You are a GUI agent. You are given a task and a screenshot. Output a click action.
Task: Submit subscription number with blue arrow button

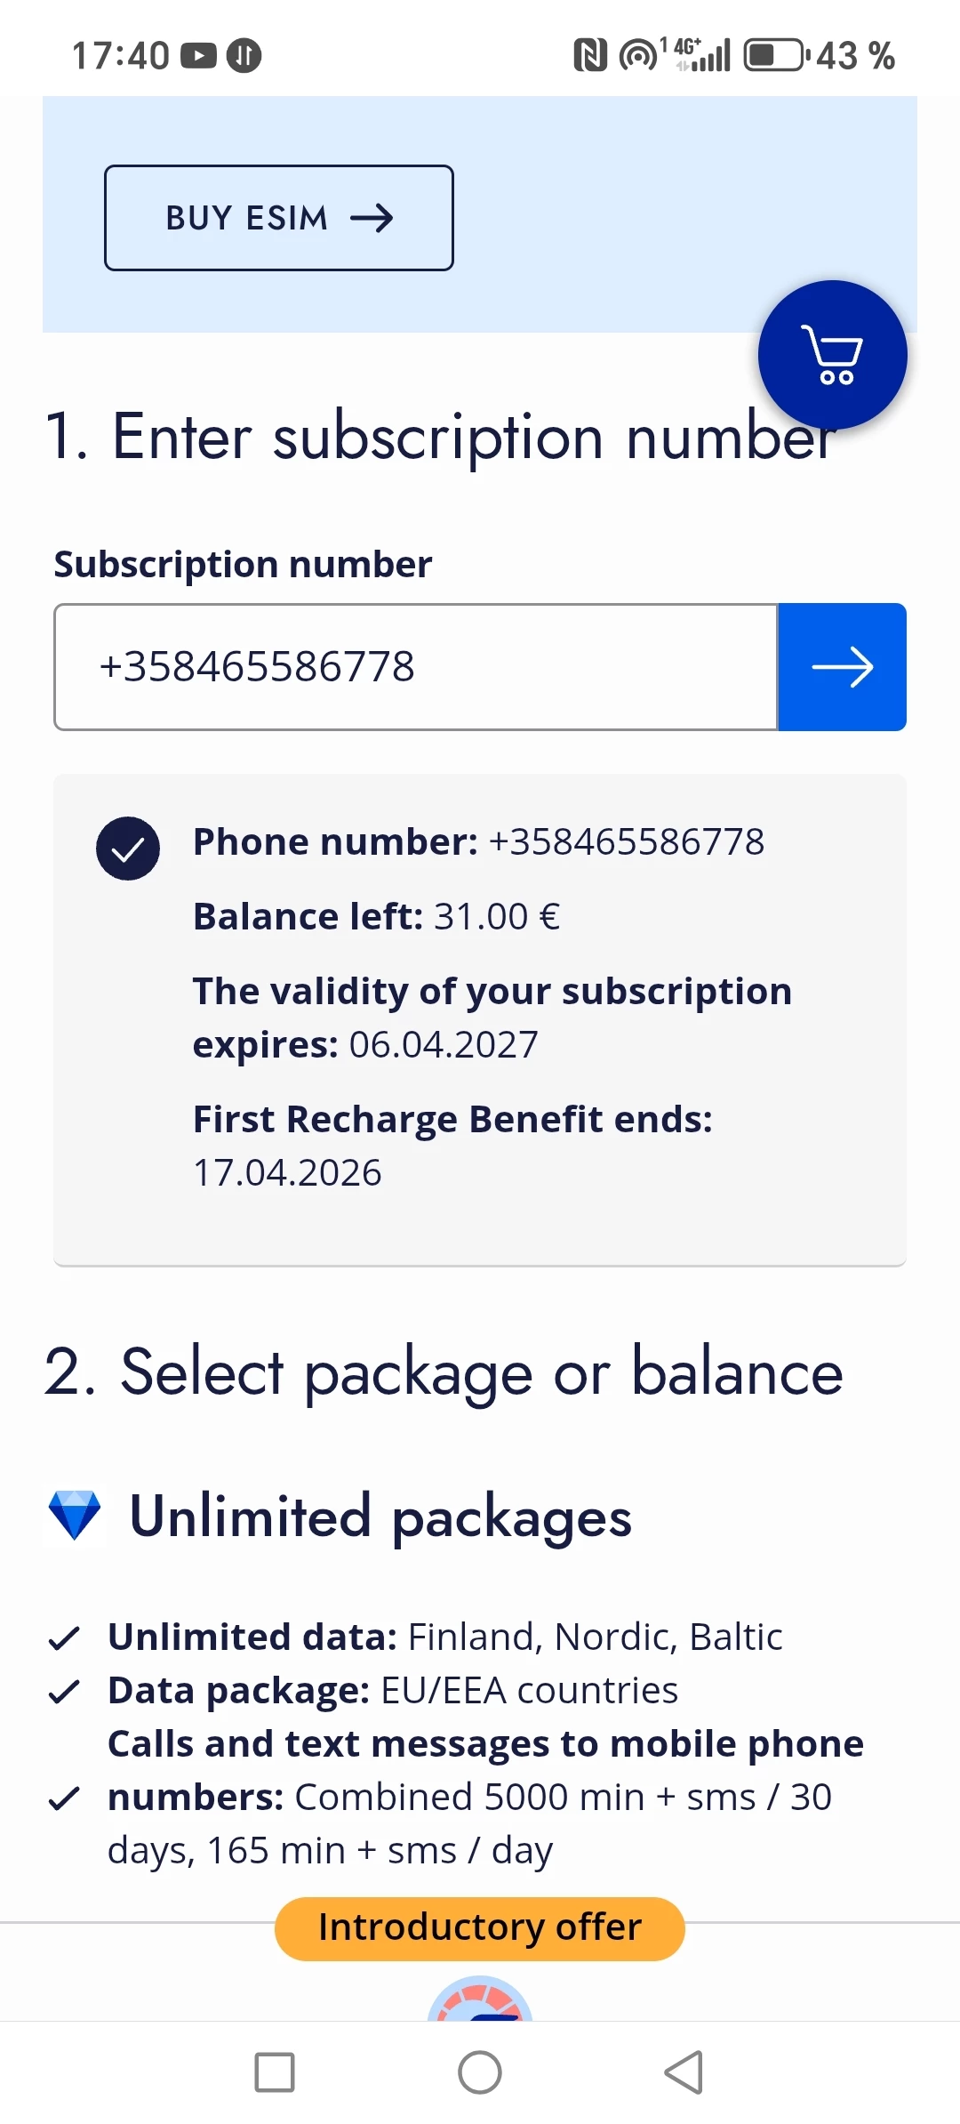click(842, 667)
